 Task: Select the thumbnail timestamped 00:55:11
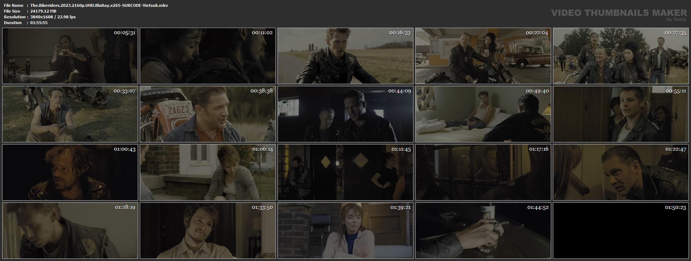[621, 114]
